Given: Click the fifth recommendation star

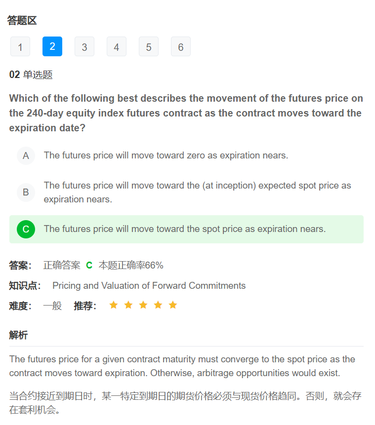Looking at the screenshot, I should pyautogui.click(x=173, y=305).
